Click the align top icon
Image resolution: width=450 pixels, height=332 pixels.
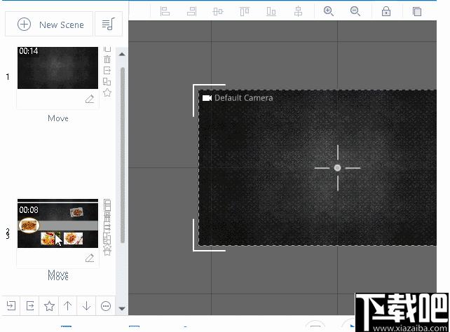pos(244,11)
